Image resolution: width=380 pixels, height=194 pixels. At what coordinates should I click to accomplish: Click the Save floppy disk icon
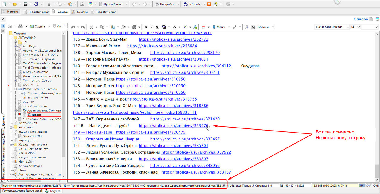tap(26, 4)
